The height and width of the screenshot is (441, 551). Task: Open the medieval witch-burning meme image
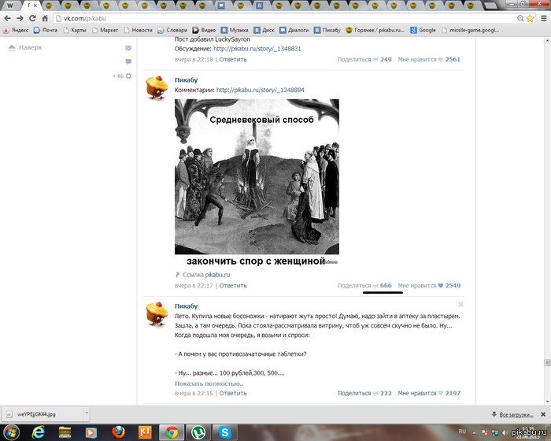click(x=257, y=183)
